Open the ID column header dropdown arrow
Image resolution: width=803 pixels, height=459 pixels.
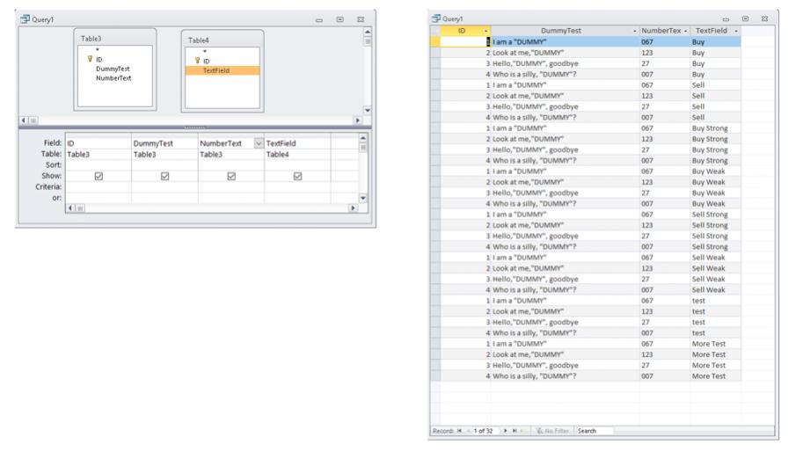(486, 32)
